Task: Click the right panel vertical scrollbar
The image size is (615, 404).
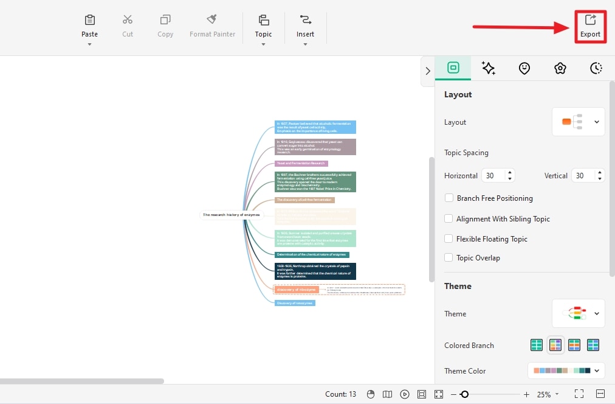Action: coord(612,179)
